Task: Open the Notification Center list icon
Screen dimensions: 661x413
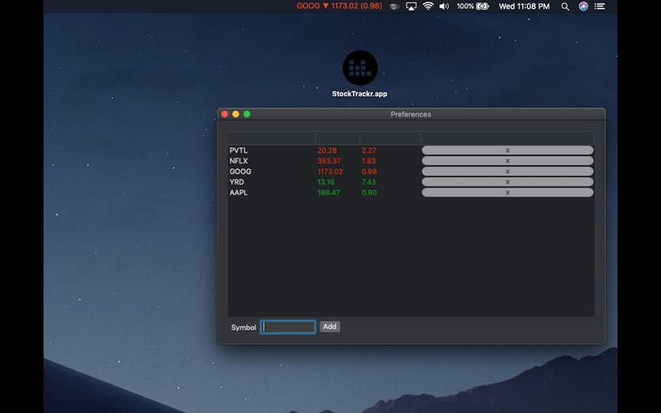Action: pyautogui.click(x=600, y=7)
